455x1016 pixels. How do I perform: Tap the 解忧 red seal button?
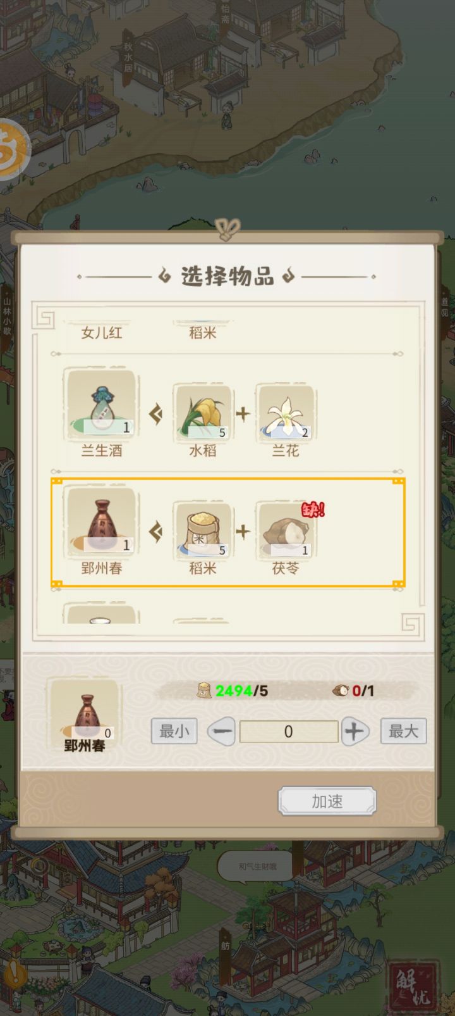tap(413, 985)
